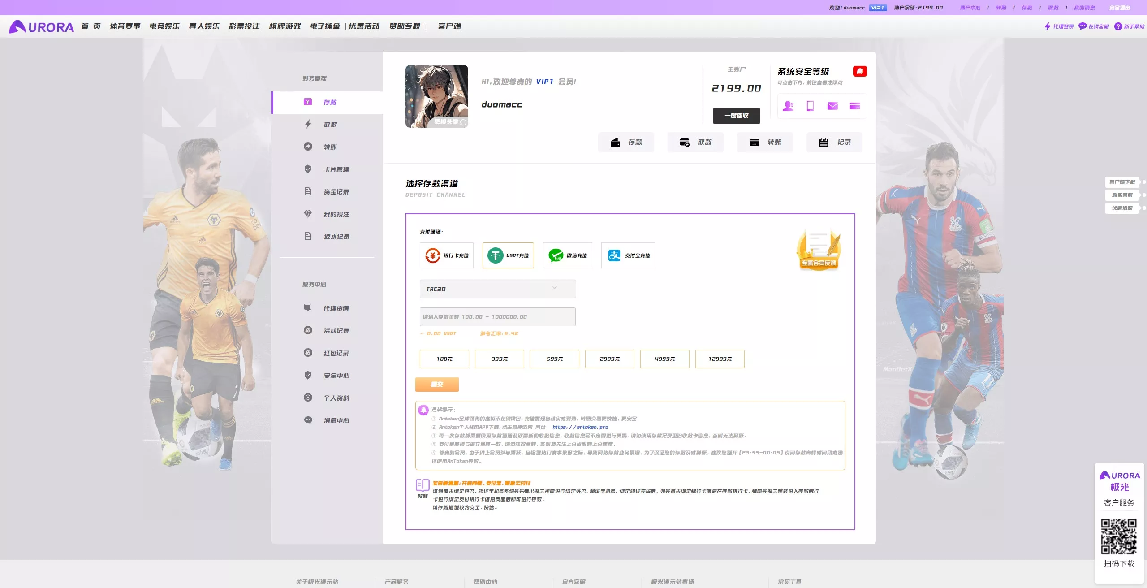Click the 一键回收 button

pos(737,116)
